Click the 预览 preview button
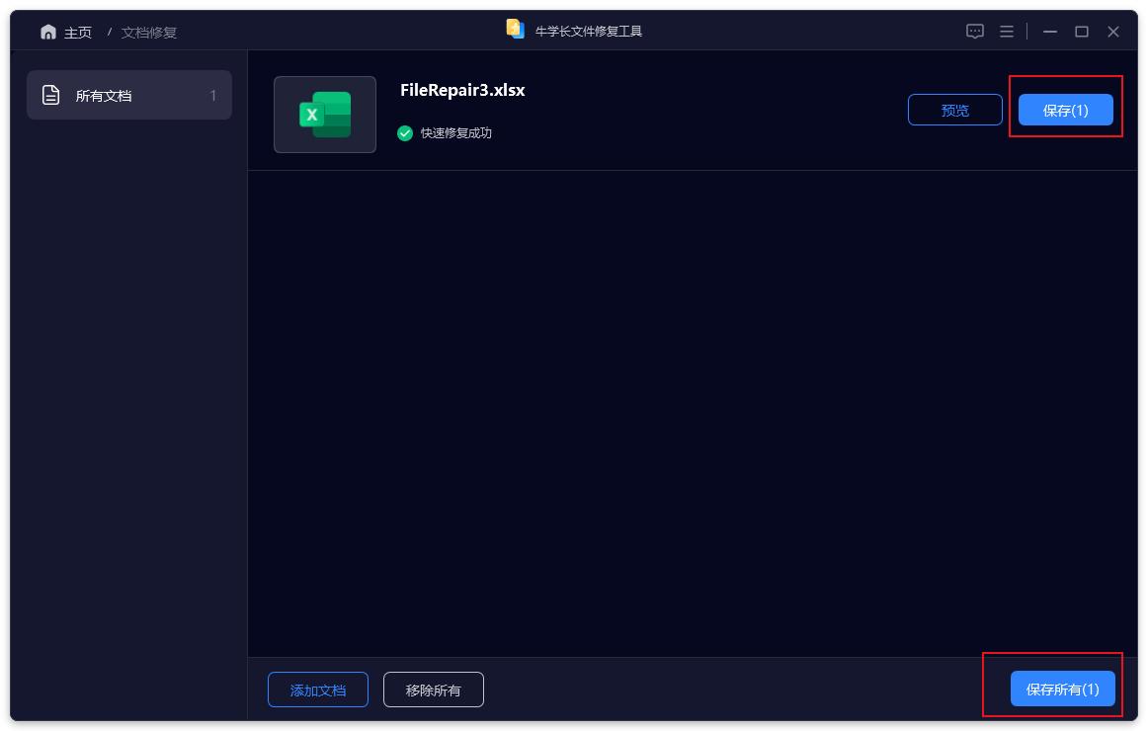Image resolution: width=1148 pixels, height=731 pixels. coord(954,110)
